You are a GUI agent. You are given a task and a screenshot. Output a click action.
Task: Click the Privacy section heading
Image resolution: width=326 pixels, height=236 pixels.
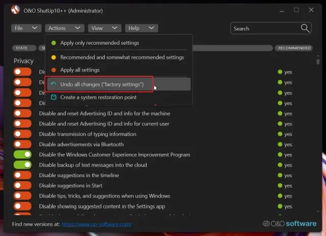tap(23, 61)
